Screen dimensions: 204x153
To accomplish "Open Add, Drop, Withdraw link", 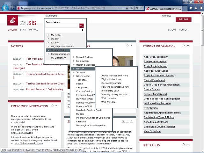I will (x=156, y=57).
